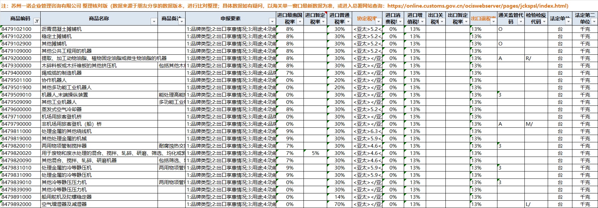This screenshot has width=598, height=208.
Task: Click the 5% provisional rate cell
Action: tap(315, 153)
